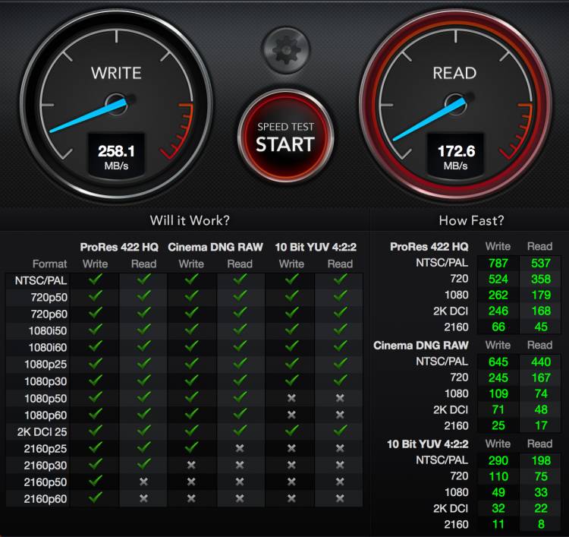
Task: Click Cinema DNG RAW read cross for 2160p60
Action: 240,498
